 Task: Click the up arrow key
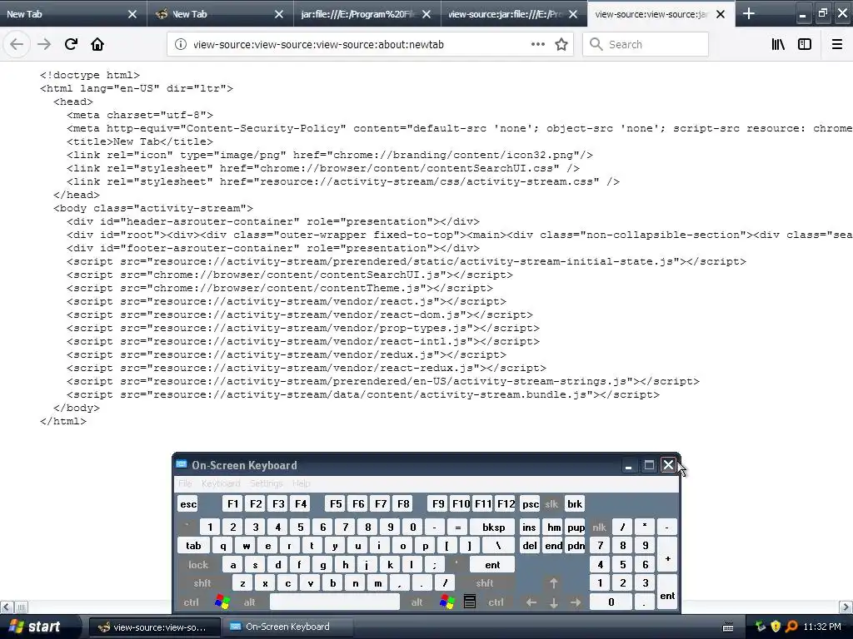[x=553, y=583]
